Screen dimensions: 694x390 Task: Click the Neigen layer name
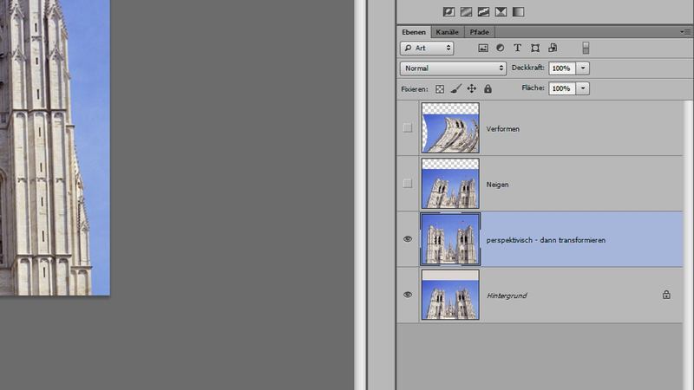pyautogui.click(x=497, y=185)
